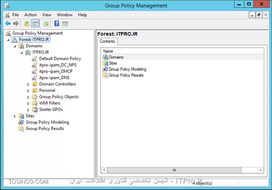Click the Default Domain Policy GPO link icon

35,59
